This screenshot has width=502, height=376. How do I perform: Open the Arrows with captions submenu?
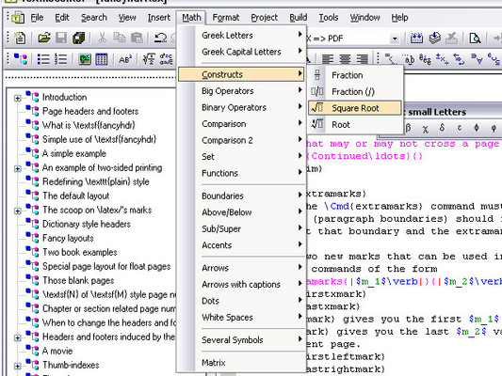[242, 284]
